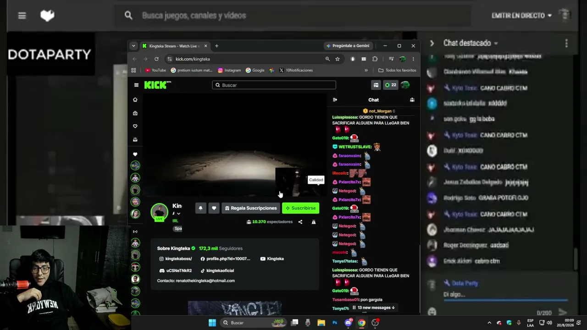Open Chrome apps grid shortcut
Screen dimensions: 587x330
coord(133,70)
